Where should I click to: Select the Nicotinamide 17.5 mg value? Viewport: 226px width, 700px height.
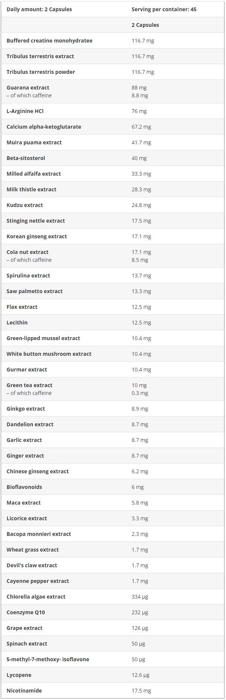[141, 691]
